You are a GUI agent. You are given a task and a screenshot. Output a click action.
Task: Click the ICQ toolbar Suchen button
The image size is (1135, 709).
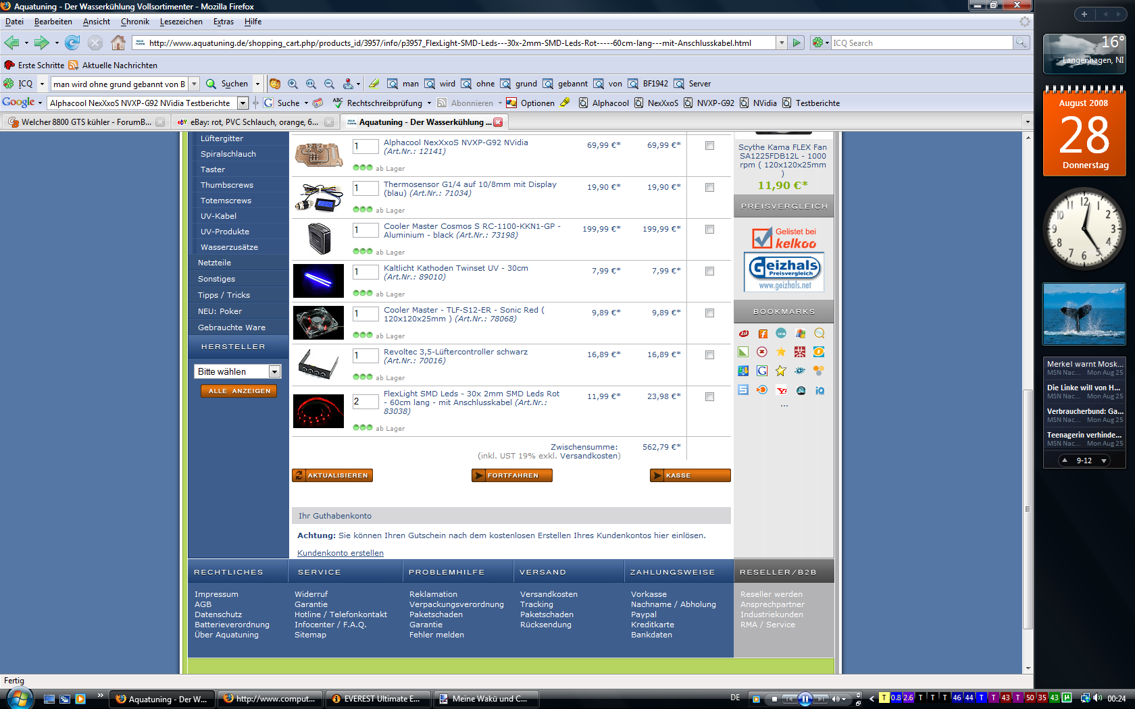point(227,84)
